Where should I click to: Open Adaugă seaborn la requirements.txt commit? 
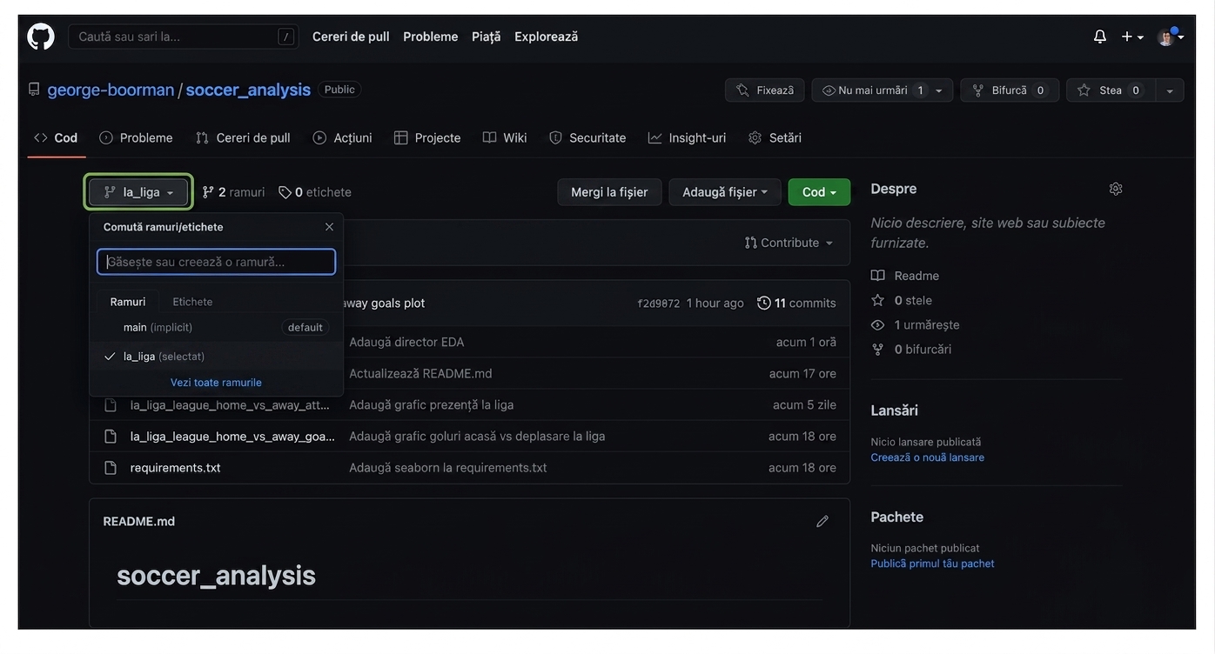tap(448, 467)
